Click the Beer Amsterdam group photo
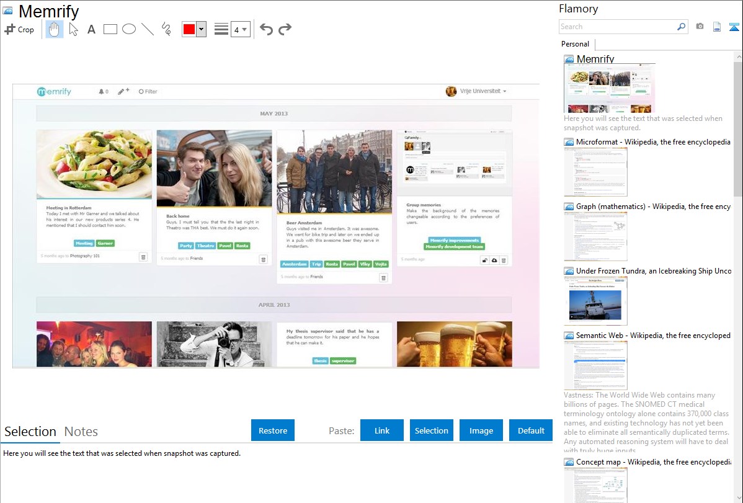The image size is (743, 503). (334, 172)
